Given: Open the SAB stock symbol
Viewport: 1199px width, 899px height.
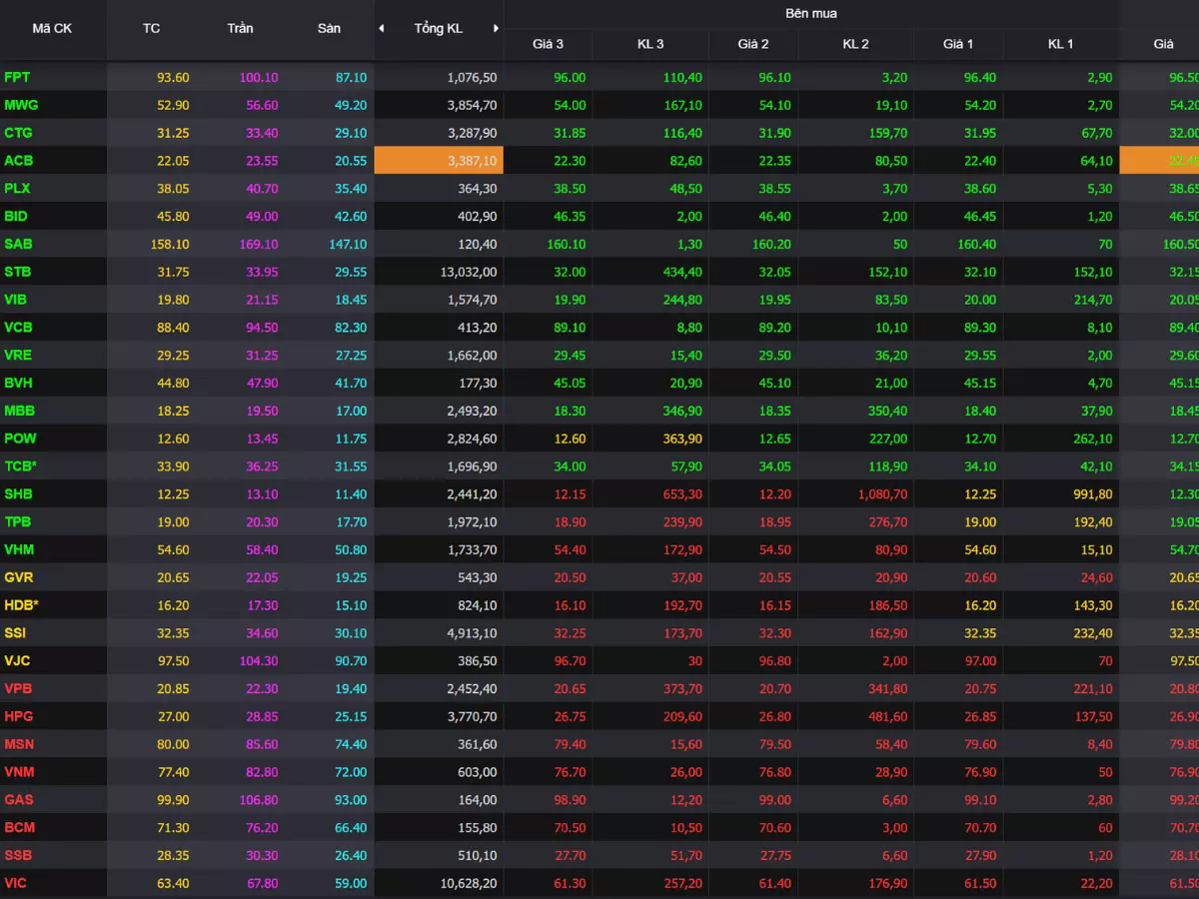Looking at the screenshot, I should tap(18, 244).
